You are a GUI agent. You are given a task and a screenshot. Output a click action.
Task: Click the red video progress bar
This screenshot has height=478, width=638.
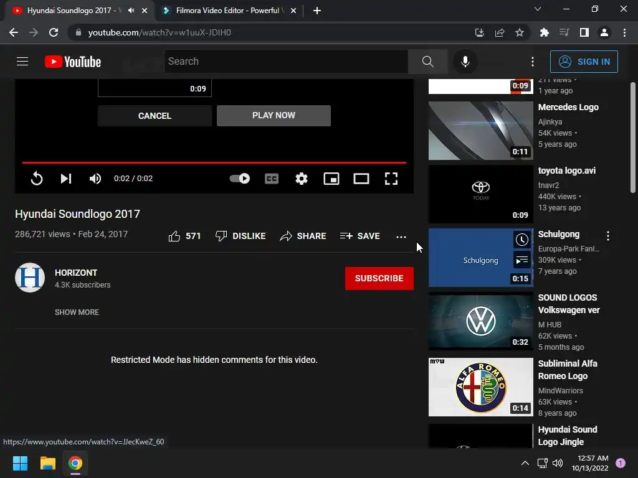click(214, 162)
